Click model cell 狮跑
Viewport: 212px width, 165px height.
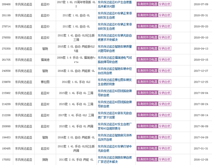(x=45, y=160)
